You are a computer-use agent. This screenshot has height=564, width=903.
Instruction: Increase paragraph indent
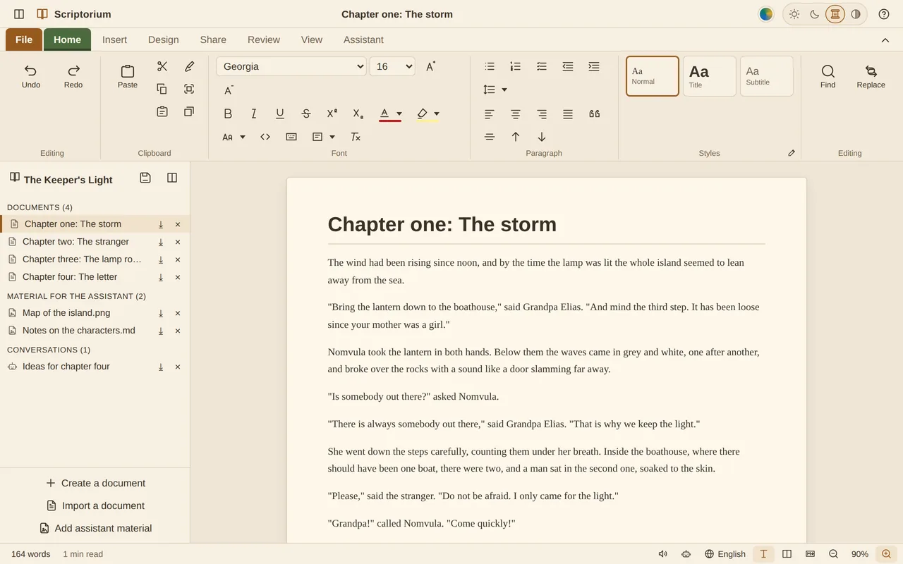click(x=594, y=66)
